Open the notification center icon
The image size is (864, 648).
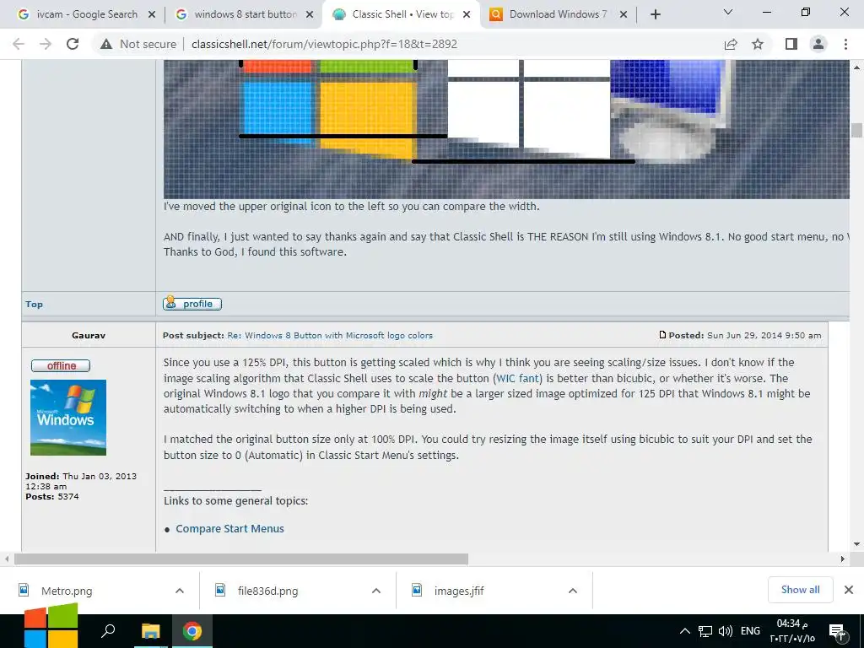(x=837, y=633)
